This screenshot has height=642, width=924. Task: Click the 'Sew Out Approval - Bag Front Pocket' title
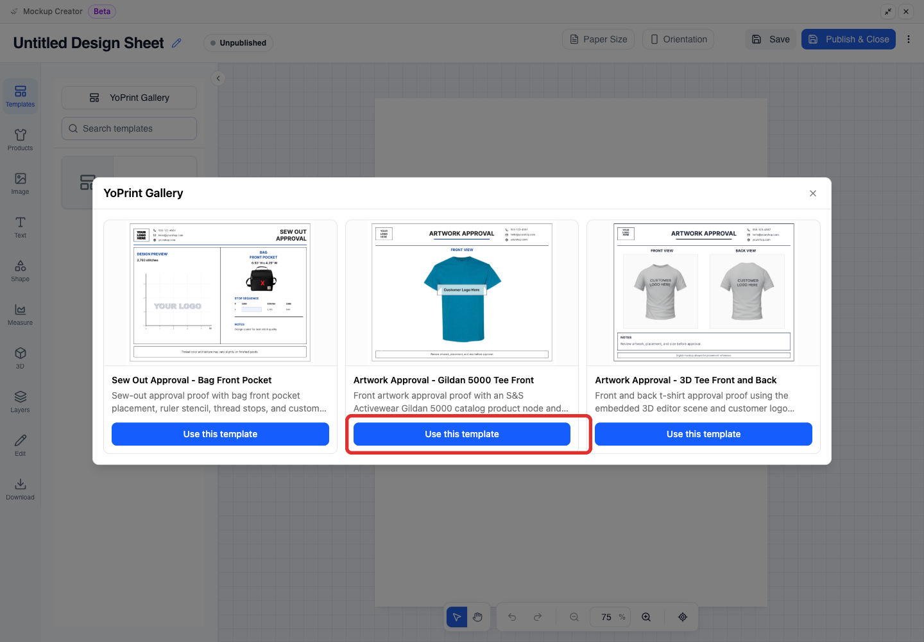coord(191,380)
